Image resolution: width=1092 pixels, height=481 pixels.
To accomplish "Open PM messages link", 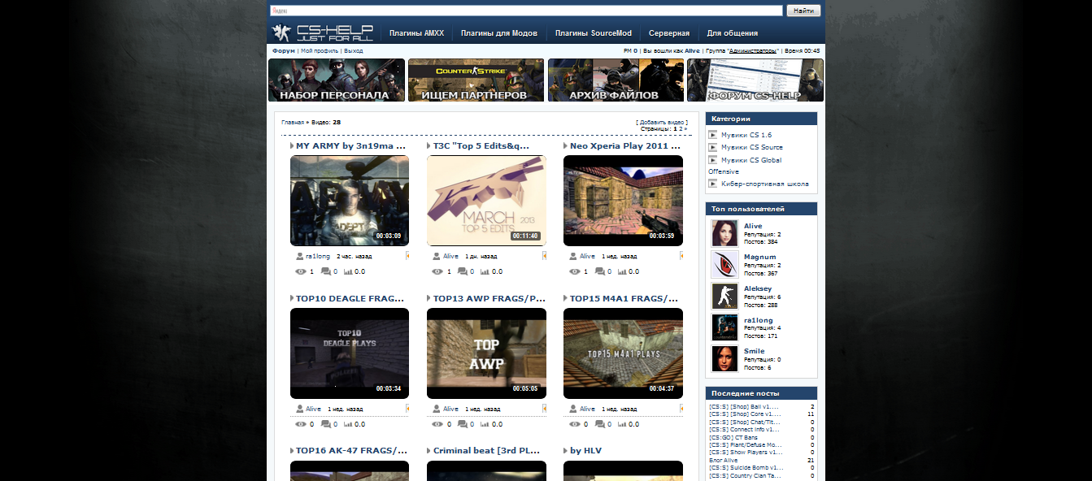I will point(630,50).
